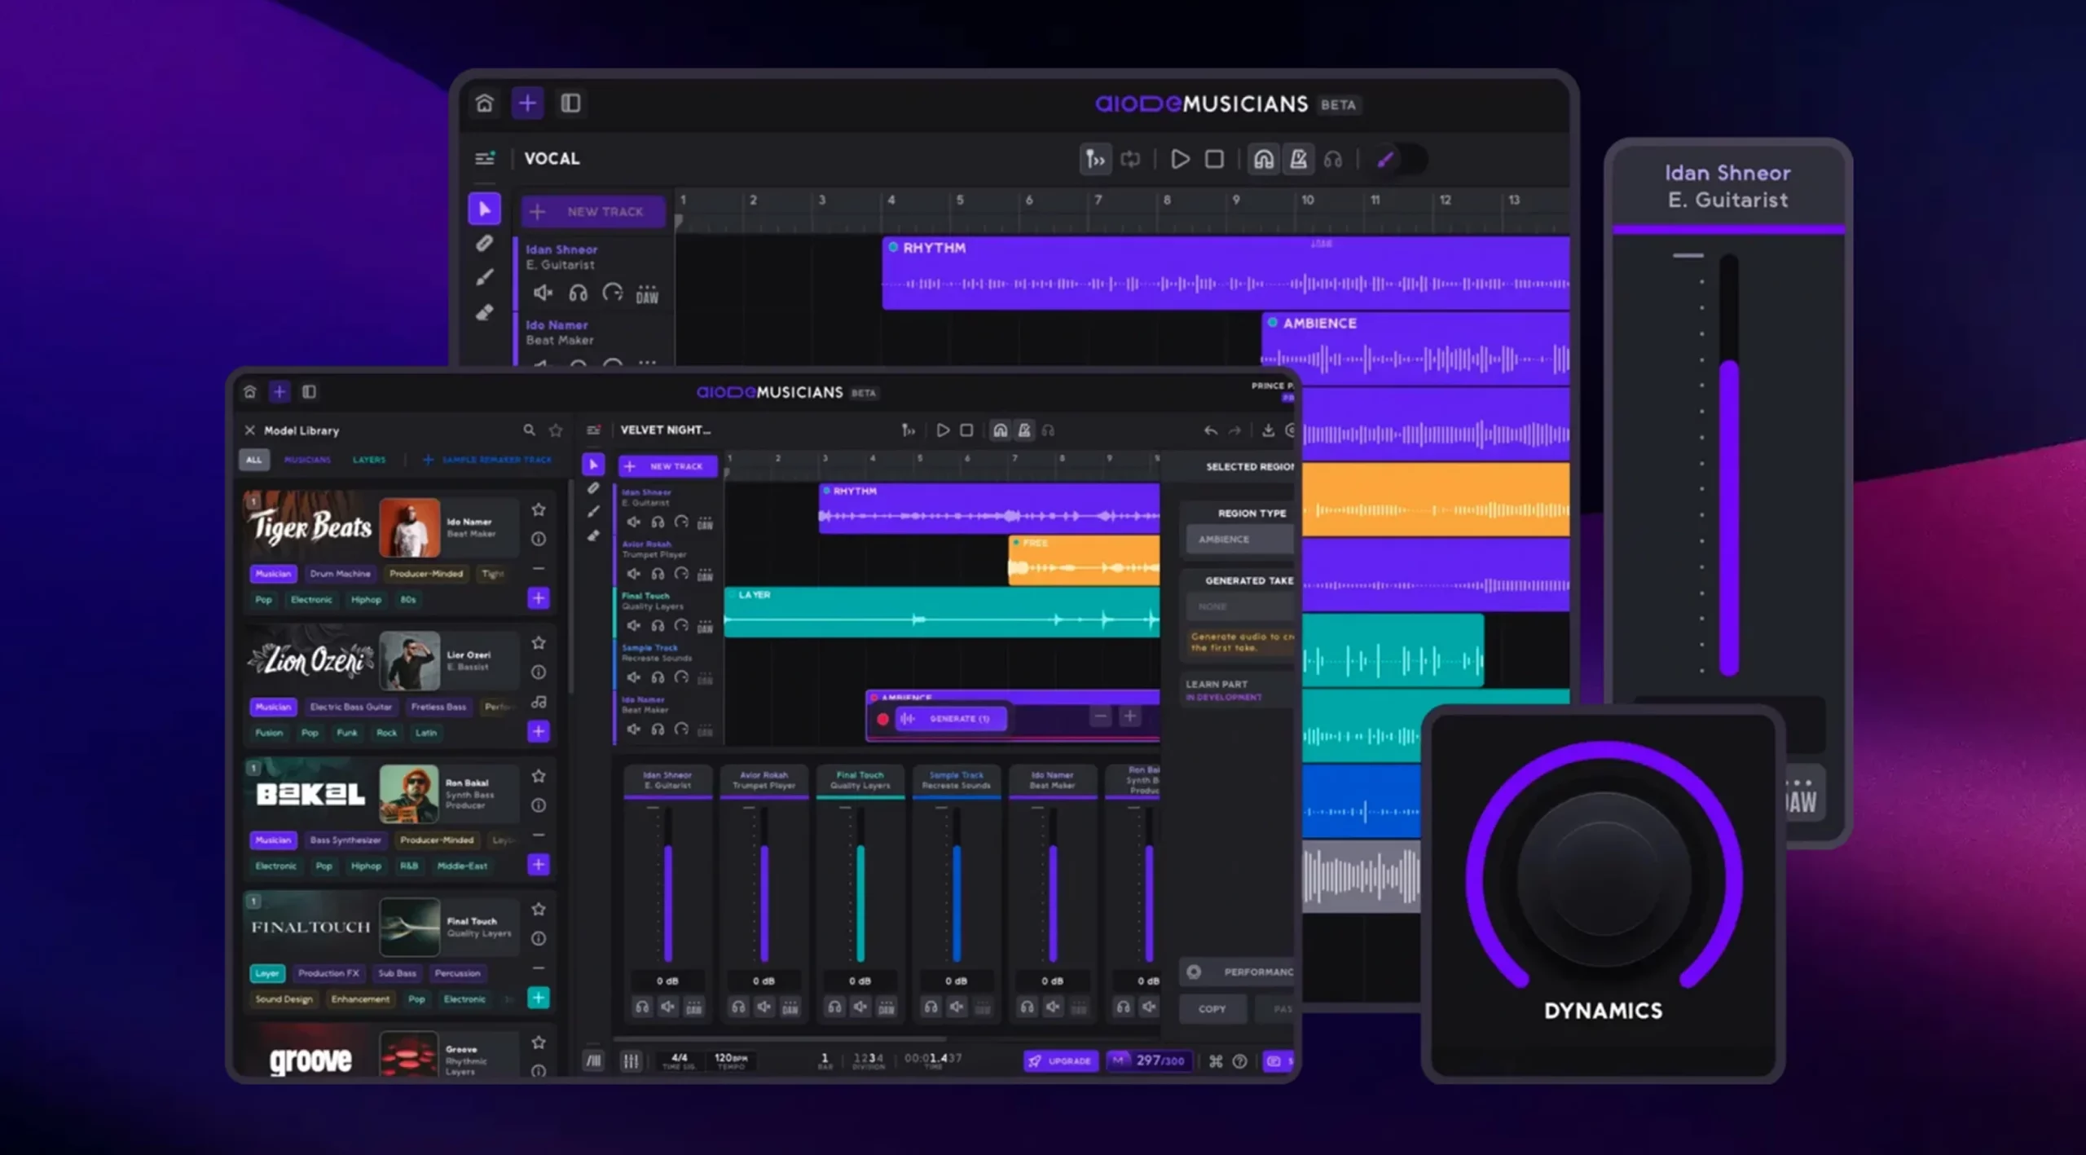Image resolution: width=2086 pixels, height=1155 pixels.
Task: Mute the Idan Shneor track in the VOCAL project
Action: point(543,293)
